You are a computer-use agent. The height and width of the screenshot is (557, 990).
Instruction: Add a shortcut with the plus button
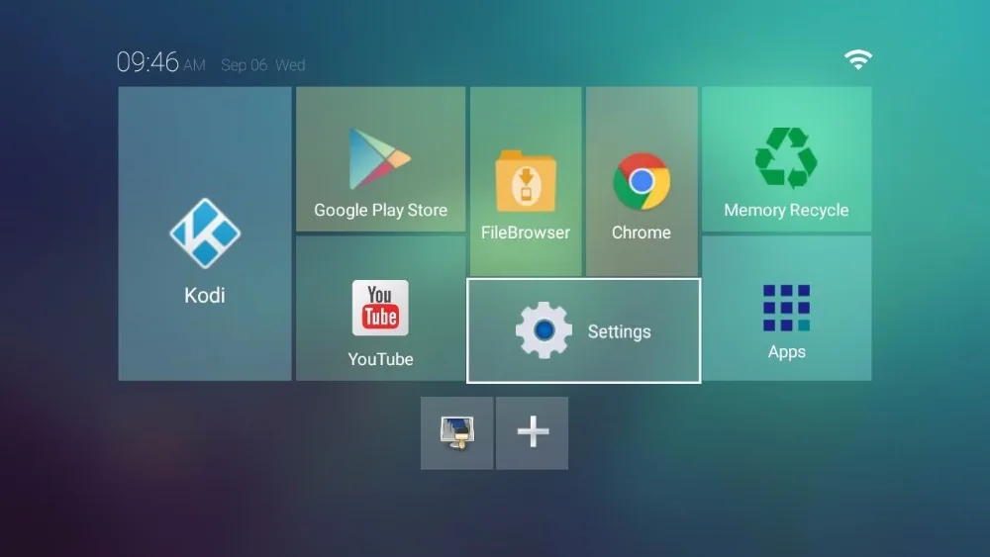tap(533, 432)
